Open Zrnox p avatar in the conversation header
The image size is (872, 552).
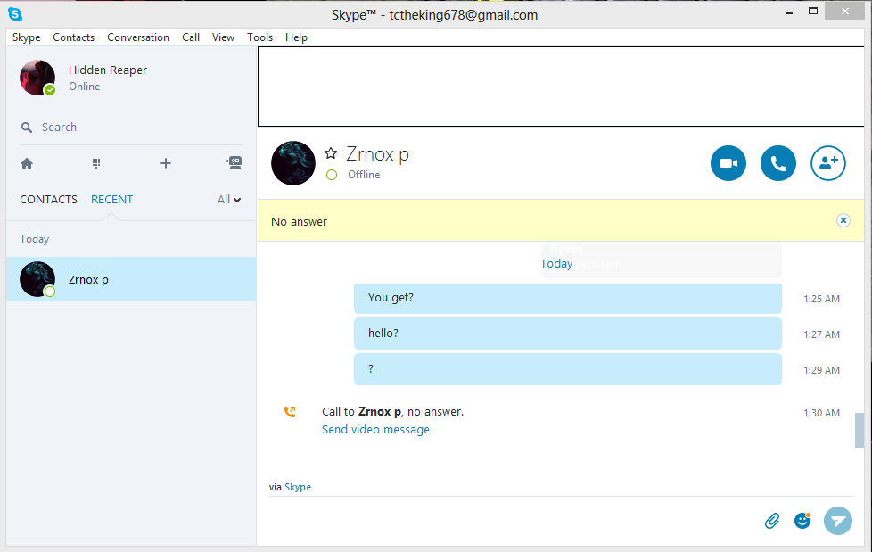[x=293, y=163]
